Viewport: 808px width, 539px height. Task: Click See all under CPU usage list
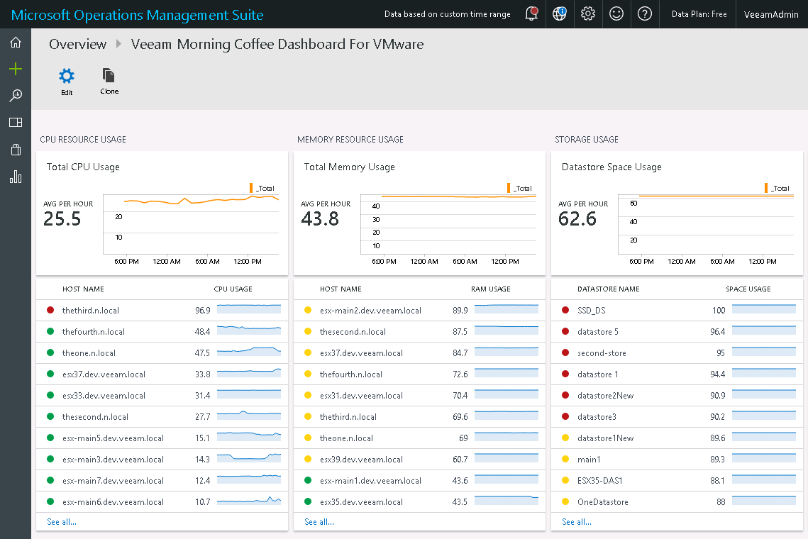click(x=62, y=522)
